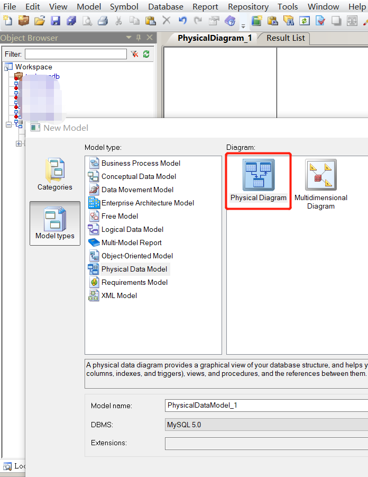Viewport: 368px width, 477px height.
Task: Open the Report menu
Action: (206, 7)
